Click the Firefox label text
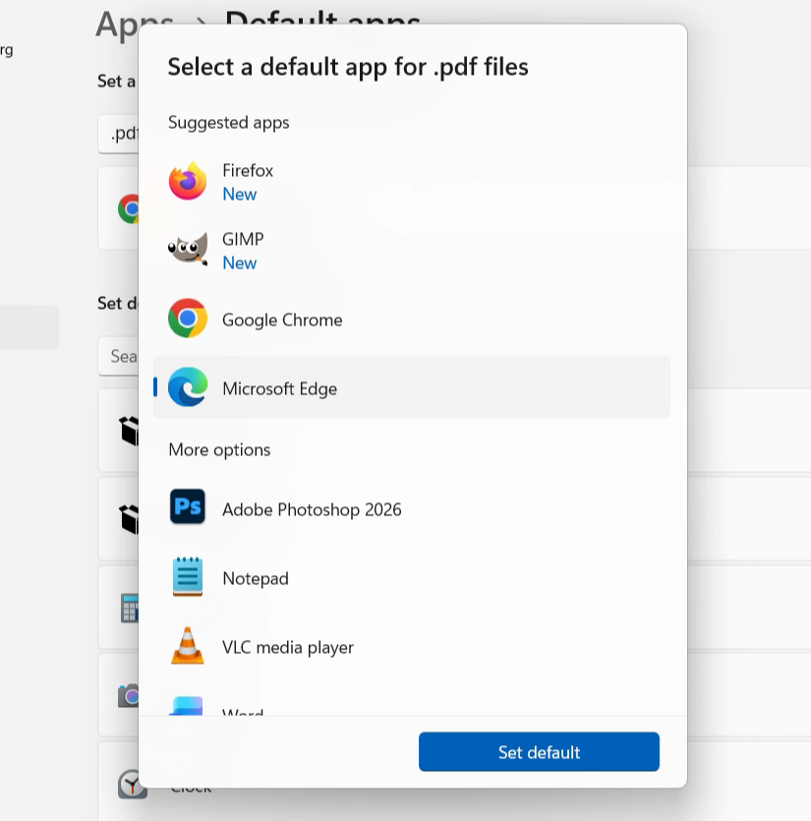This screenshot has width=811, height=821. click(x=248, y=171)
